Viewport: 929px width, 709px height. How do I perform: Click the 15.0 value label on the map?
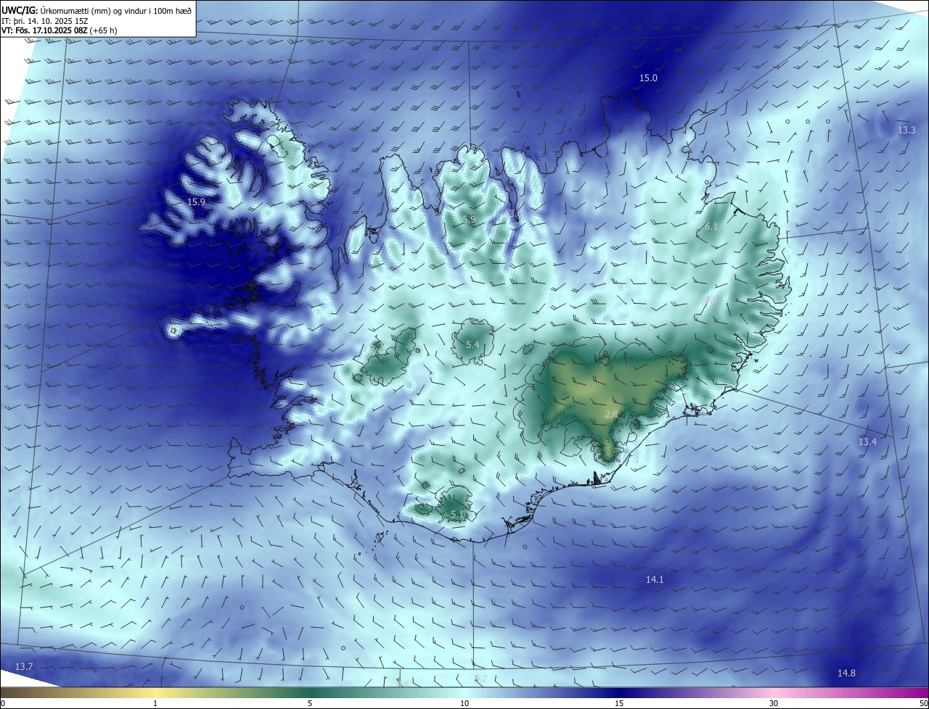648,78
